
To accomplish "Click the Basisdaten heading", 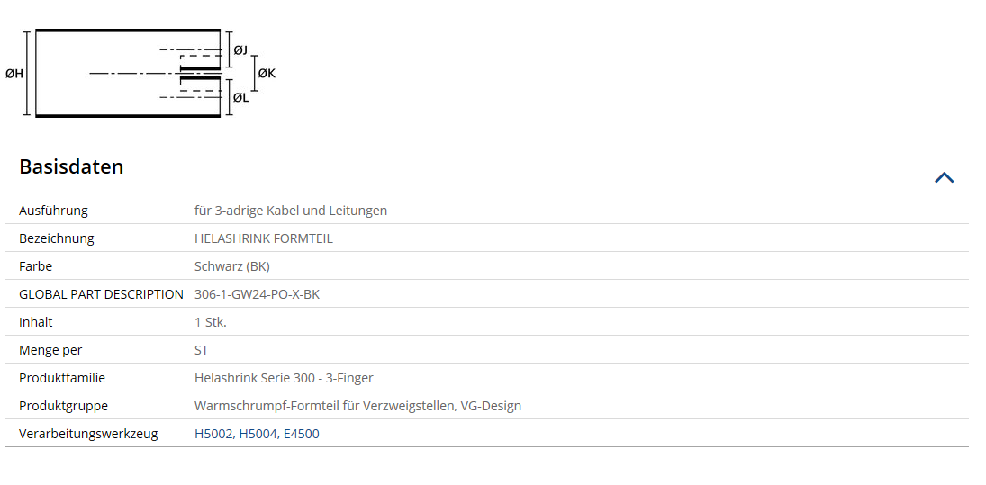I will (71, 167).
